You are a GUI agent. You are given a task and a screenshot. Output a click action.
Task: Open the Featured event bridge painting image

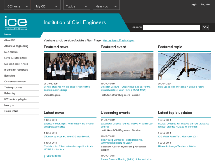coord(127,66)
